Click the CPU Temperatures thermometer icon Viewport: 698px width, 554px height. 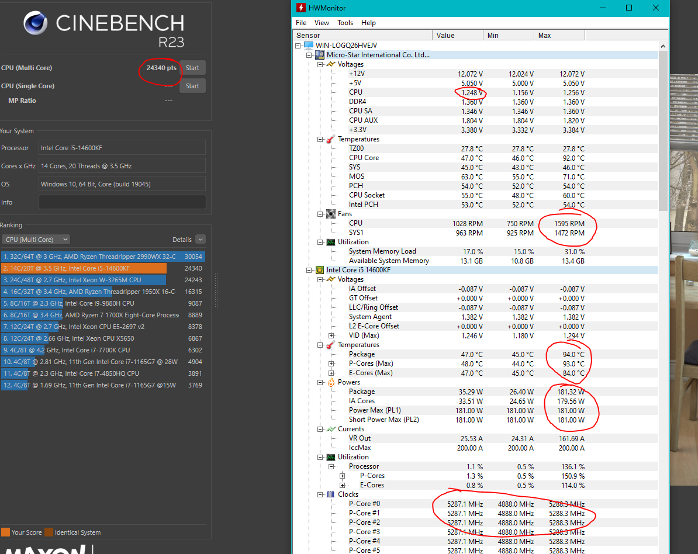pyautogui.click(x=330, y=345)
